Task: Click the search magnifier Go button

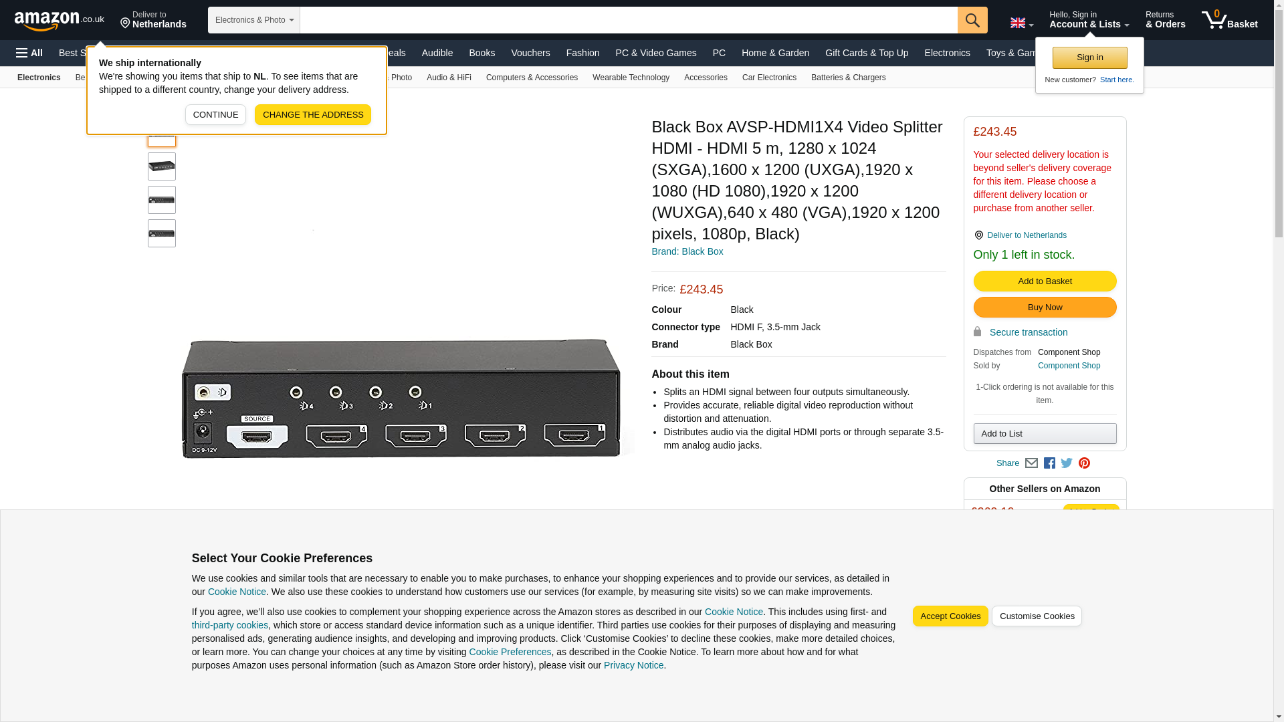Action: [972, 20]
